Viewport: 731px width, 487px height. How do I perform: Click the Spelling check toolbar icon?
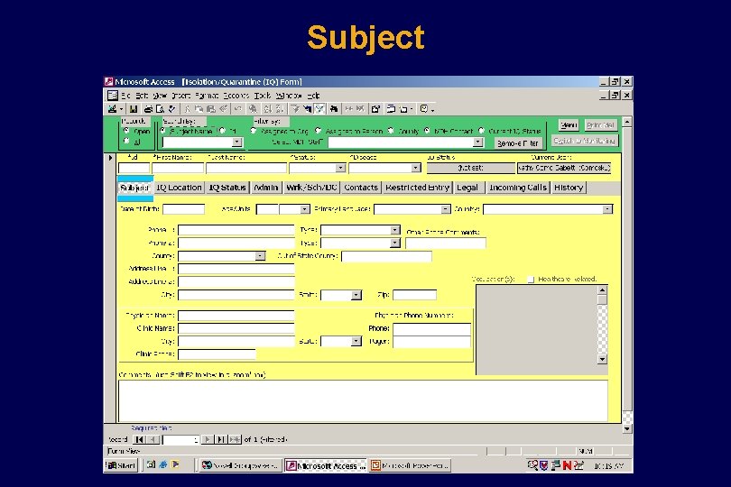click(x=171, y=109)
